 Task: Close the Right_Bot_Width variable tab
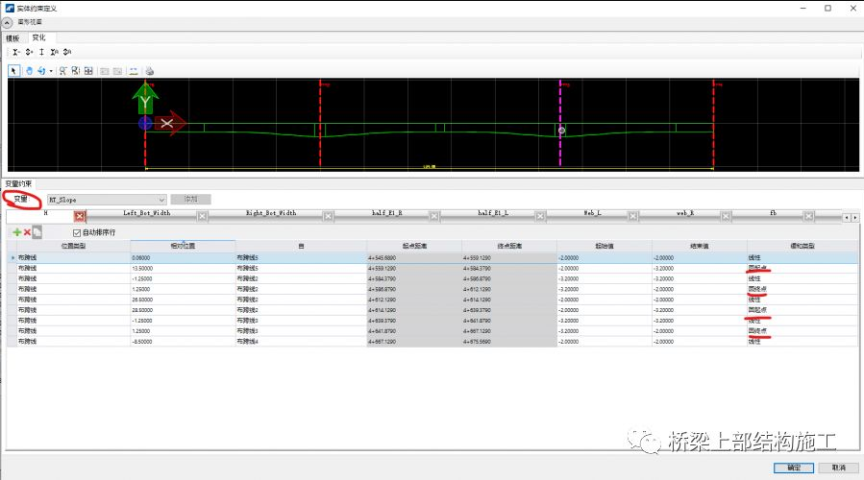(328, 216)
